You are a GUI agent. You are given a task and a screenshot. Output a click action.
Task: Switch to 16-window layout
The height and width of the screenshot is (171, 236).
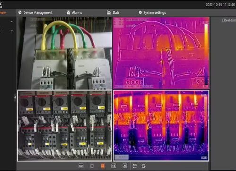click(x=114, y=166)
